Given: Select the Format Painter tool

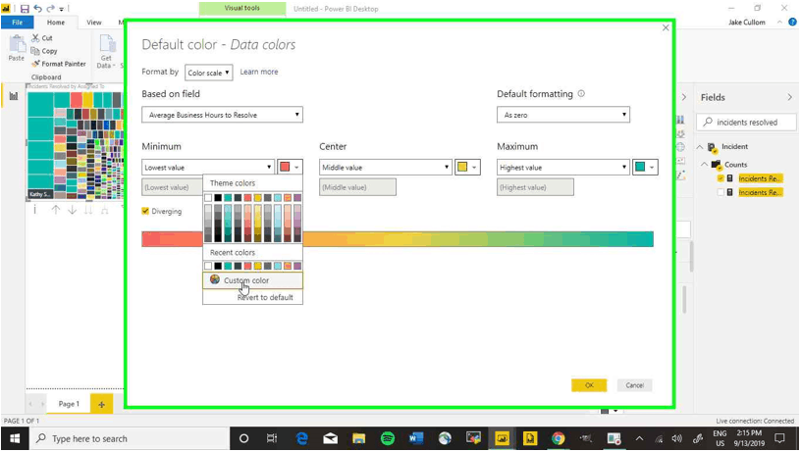Looking at the screenshot, I should (x=58, y=64).
